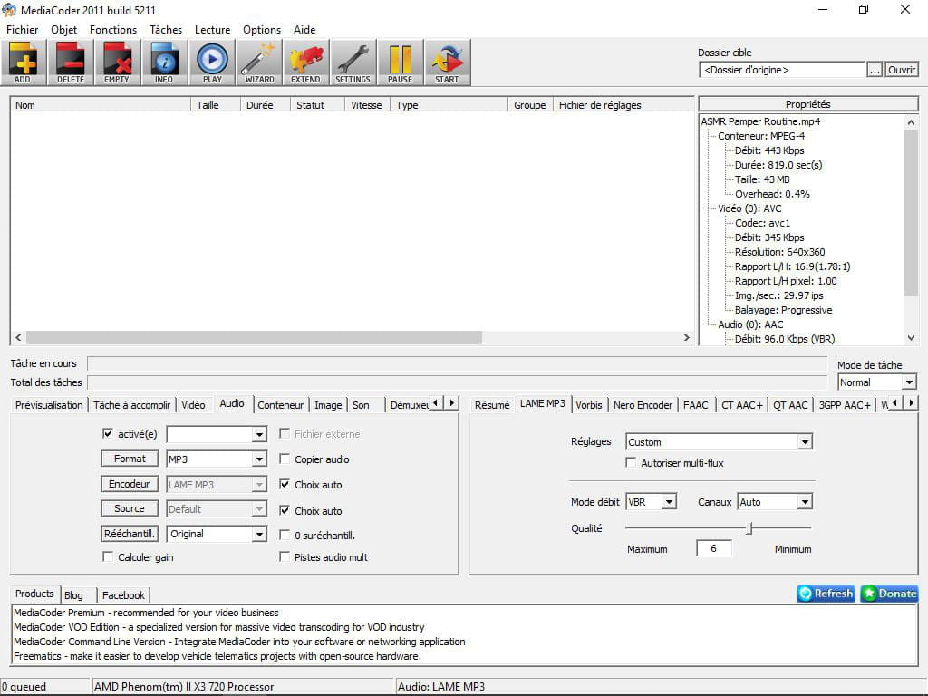
Task: Click the file list horizontal scrollbar
Action: (254, 337)
